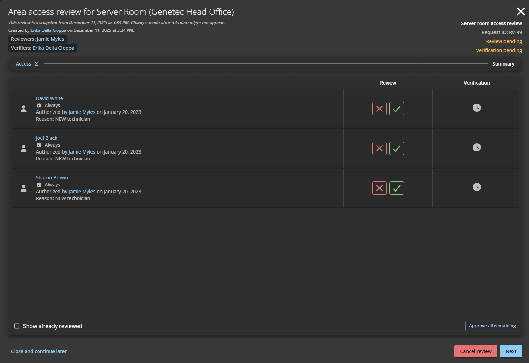Click the hourglass icon beside Access
The image size is (529, 363).
tap(36, 63)
